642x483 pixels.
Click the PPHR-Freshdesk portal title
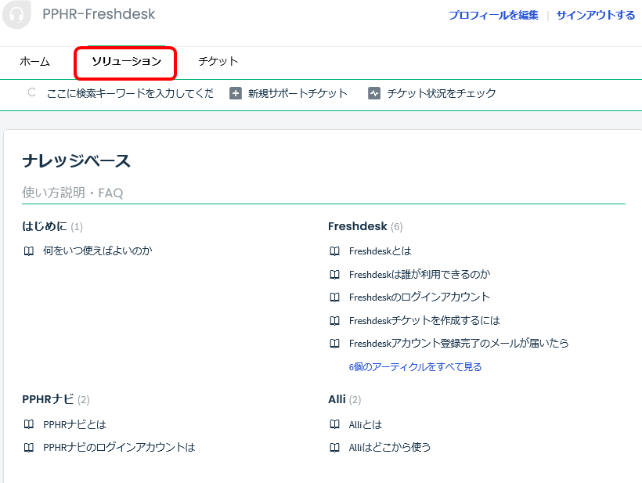pyautogui.click(x=99, y=14)
